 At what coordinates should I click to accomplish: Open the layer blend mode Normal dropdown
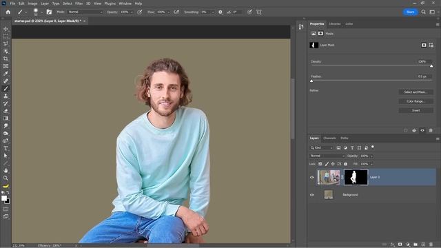(327, 156)
